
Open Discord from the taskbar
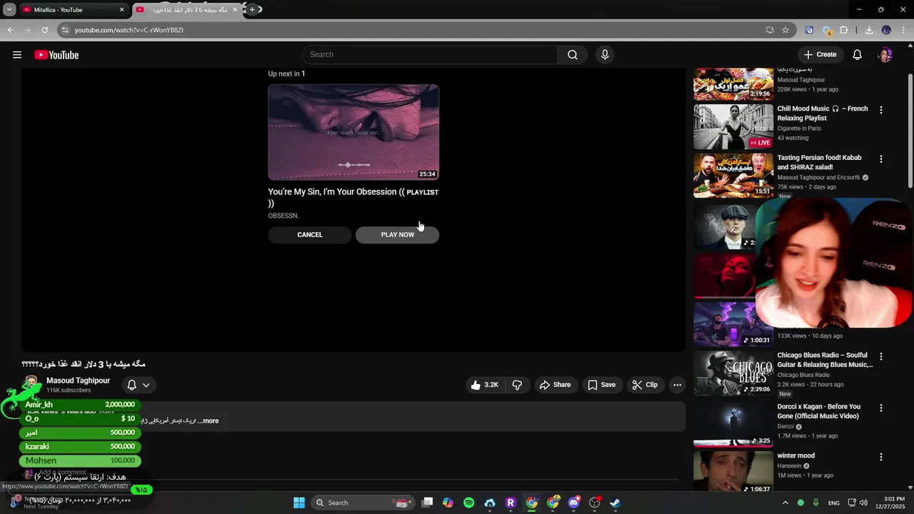[573, 503]
